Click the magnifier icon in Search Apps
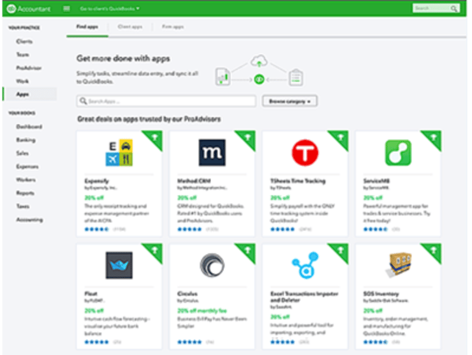Image resolution: width=472 pixels, height=355 pixels. (83, 101)
